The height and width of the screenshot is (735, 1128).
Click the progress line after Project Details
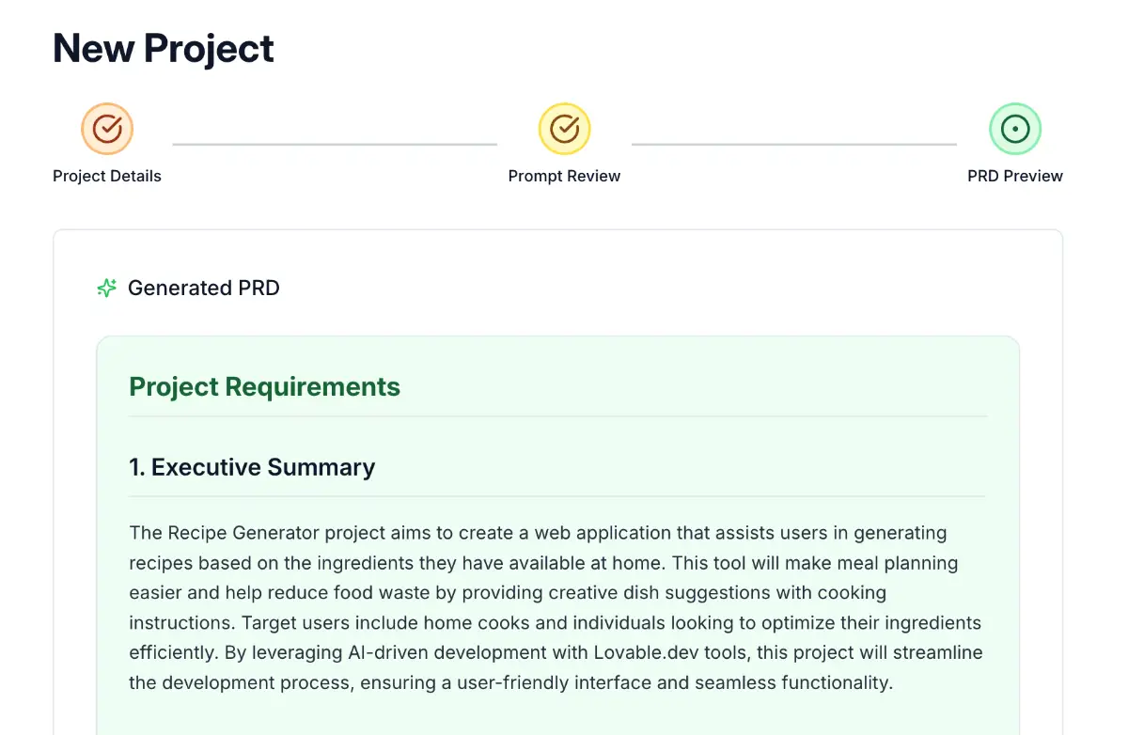coord(335,145)
